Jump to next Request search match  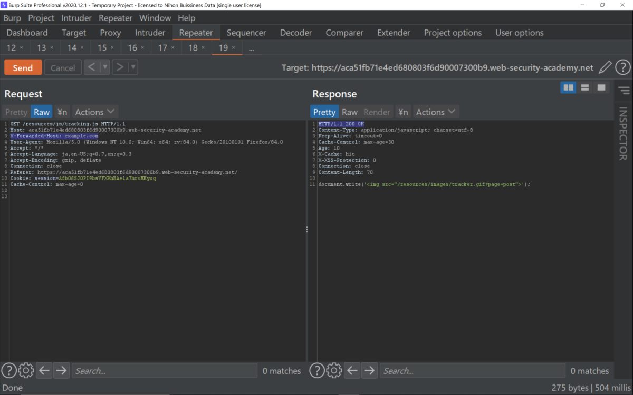(x=61, y=371)
